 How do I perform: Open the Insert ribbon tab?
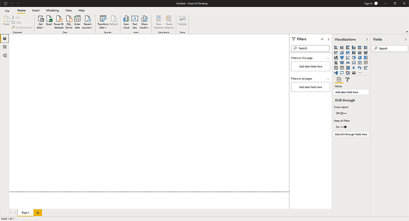(36, 11)
